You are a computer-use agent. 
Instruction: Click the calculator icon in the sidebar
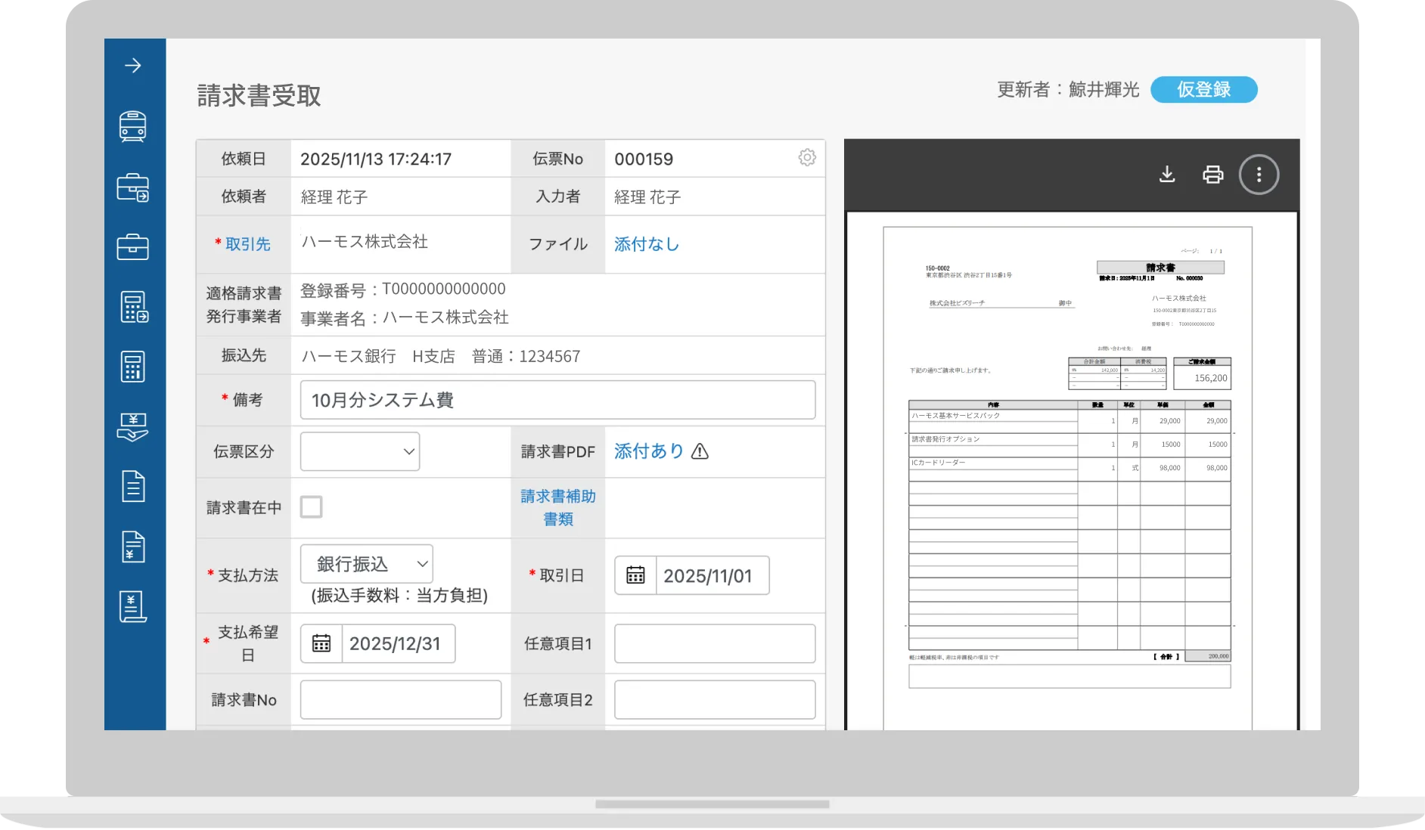(x=133, y=367)
